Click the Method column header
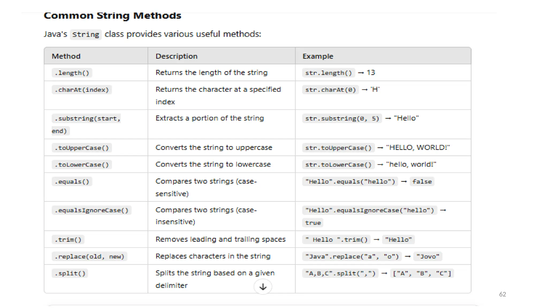The width and height of the screenshot is (548, 308). point(66,56)
